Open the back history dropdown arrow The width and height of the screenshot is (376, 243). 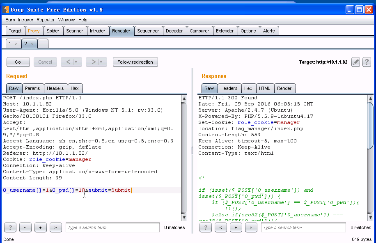(76, 62)
